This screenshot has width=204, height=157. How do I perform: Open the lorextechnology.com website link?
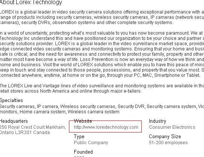(106, 127)
